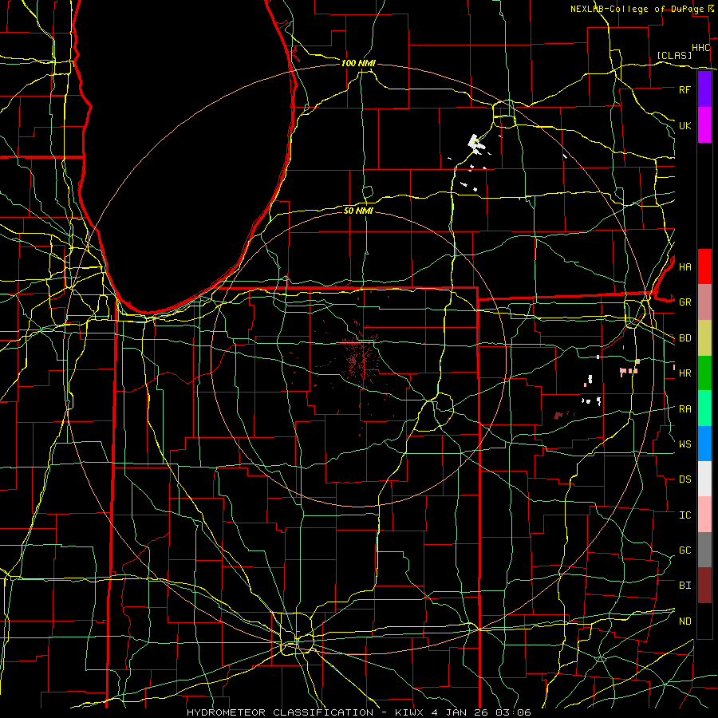This screenshot has height=718, width=718.
Task: Click the yellow BD legend swatch
Action: 704,338
